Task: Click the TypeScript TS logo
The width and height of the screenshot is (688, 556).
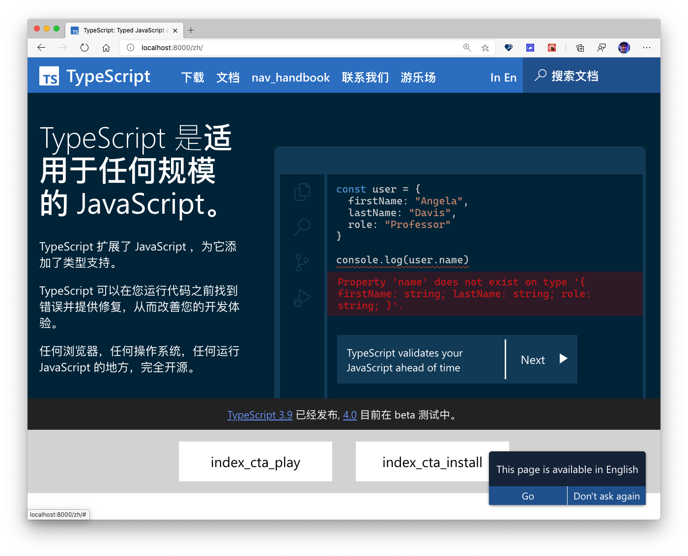Action: (49, 76)
